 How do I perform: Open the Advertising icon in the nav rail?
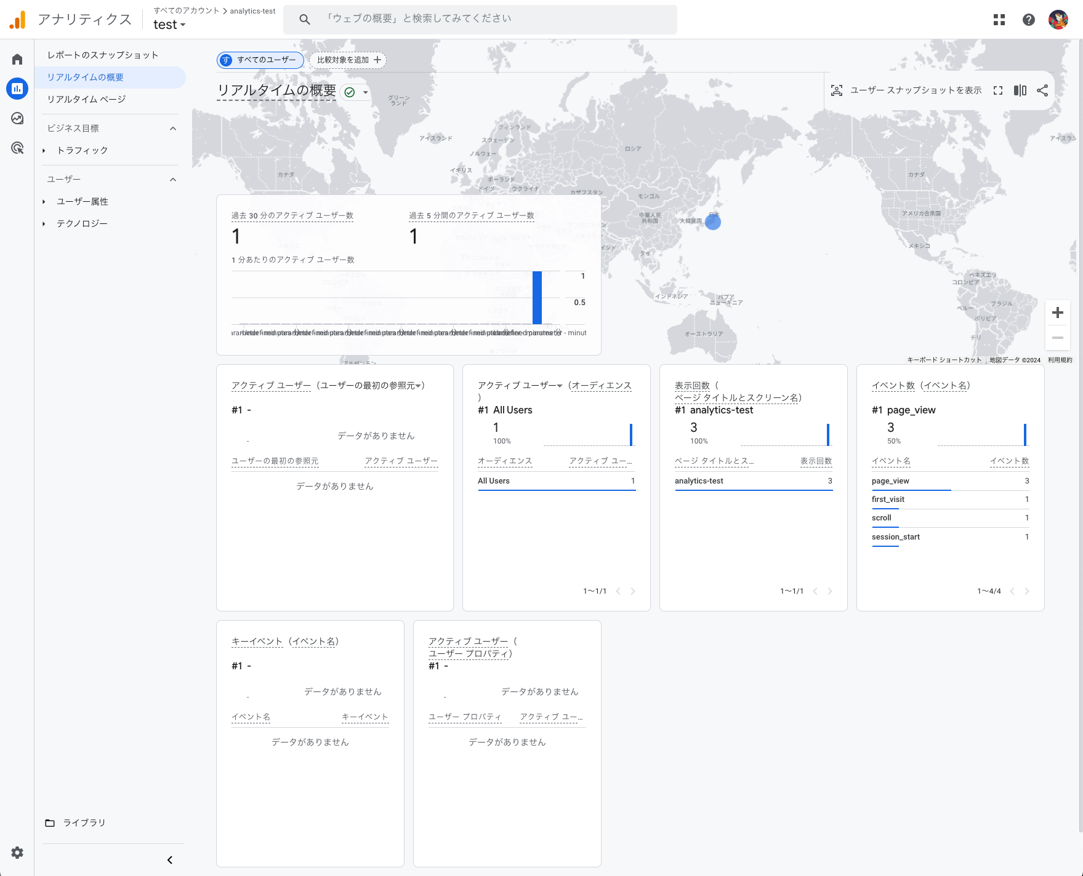(x=17, y=148)
